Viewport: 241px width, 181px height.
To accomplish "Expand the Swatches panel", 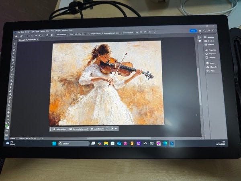I will pyautogui.click(x=209, y=37).
